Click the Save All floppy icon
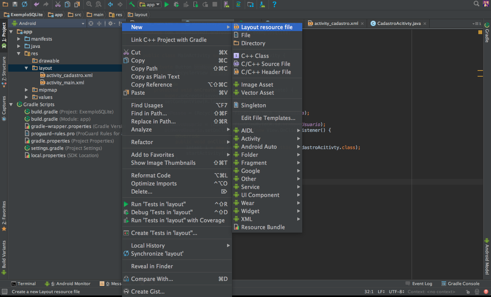 pyautogui.click(x=15, y=5)
